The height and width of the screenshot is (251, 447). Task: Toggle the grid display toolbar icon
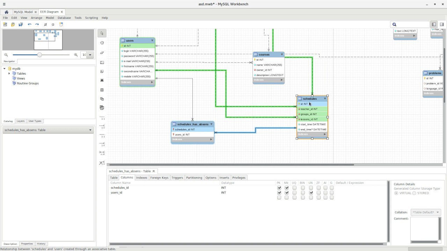45,24
